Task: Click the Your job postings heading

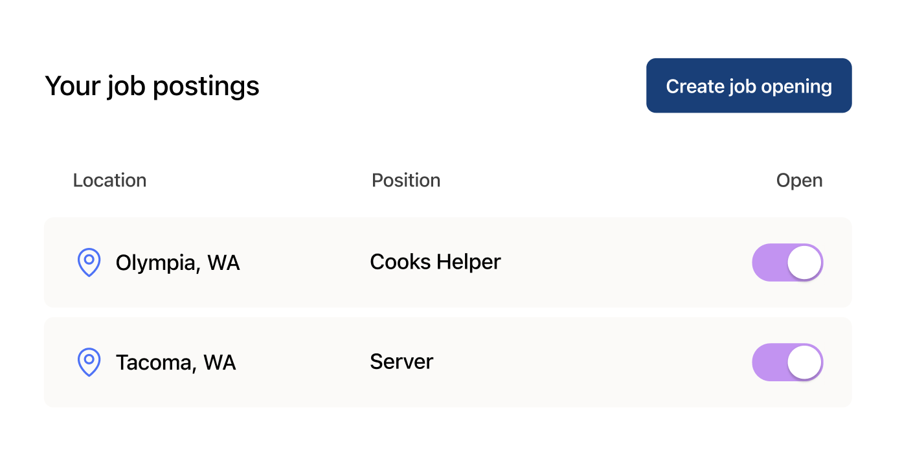Action: [152, 86]
